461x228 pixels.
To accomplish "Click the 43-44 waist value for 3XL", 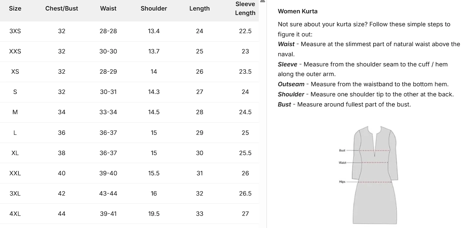I will click(x=108, y=194).
